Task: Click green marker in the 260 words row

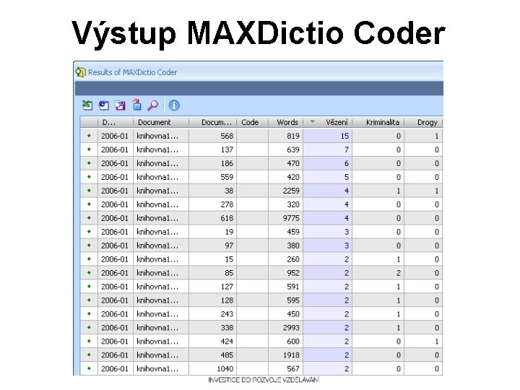Action: [89, 259]
